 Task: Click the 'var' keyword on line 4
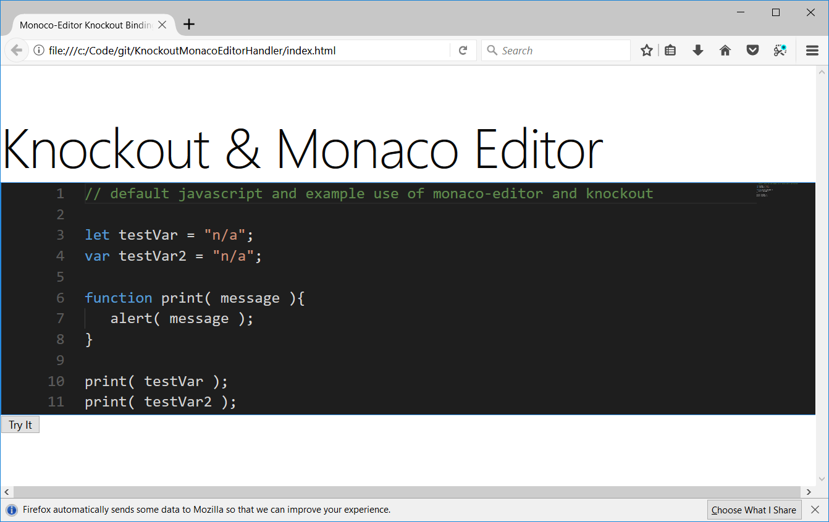click(x=97, y=256)
